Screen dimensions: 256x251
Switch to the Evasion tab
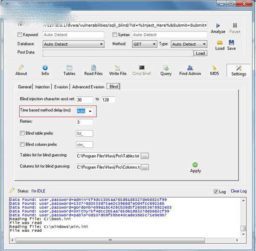(x=61, y=87)
